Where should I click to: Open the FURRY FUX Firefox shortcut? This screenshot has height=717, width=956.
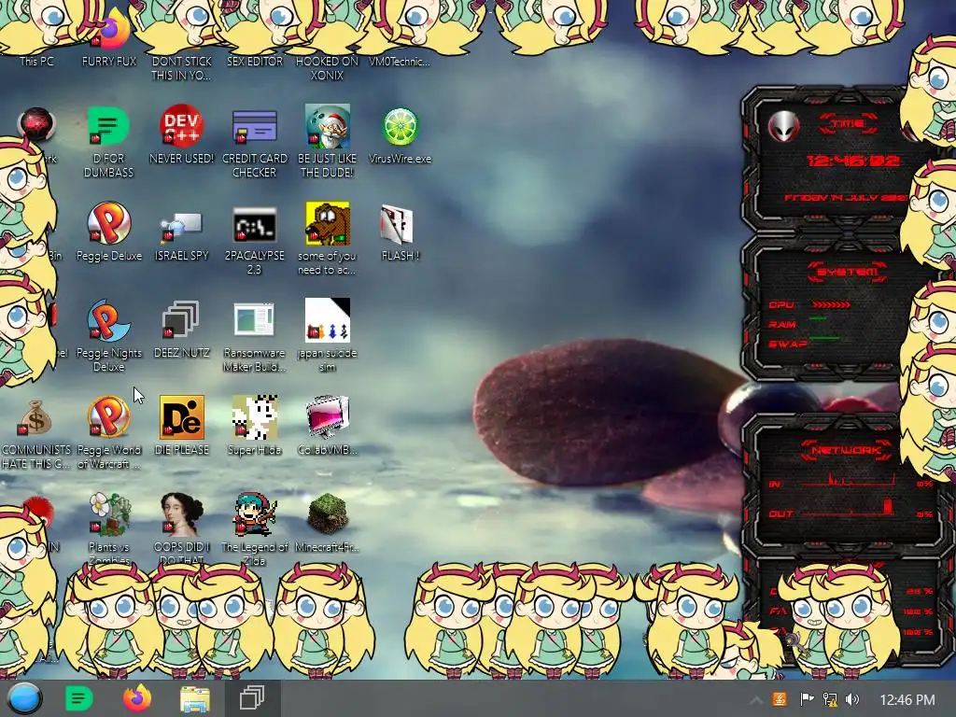(x=110, y=36)
